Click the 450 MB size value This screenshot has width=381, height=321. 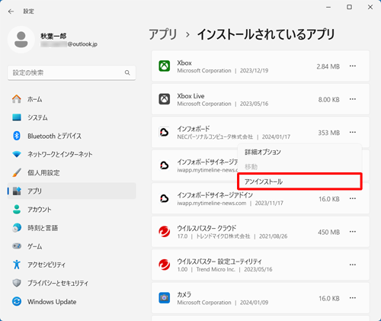click(x=328, y=232)
